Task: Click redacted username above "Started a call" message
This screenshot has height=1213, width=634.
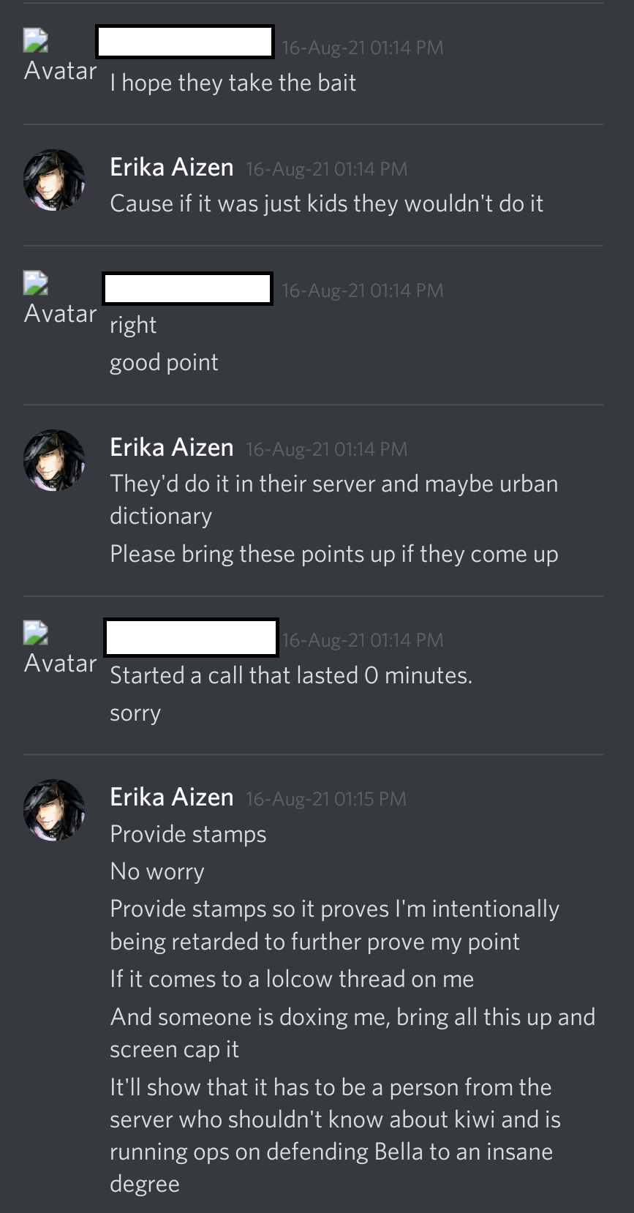Action: [x=191, y=637]
